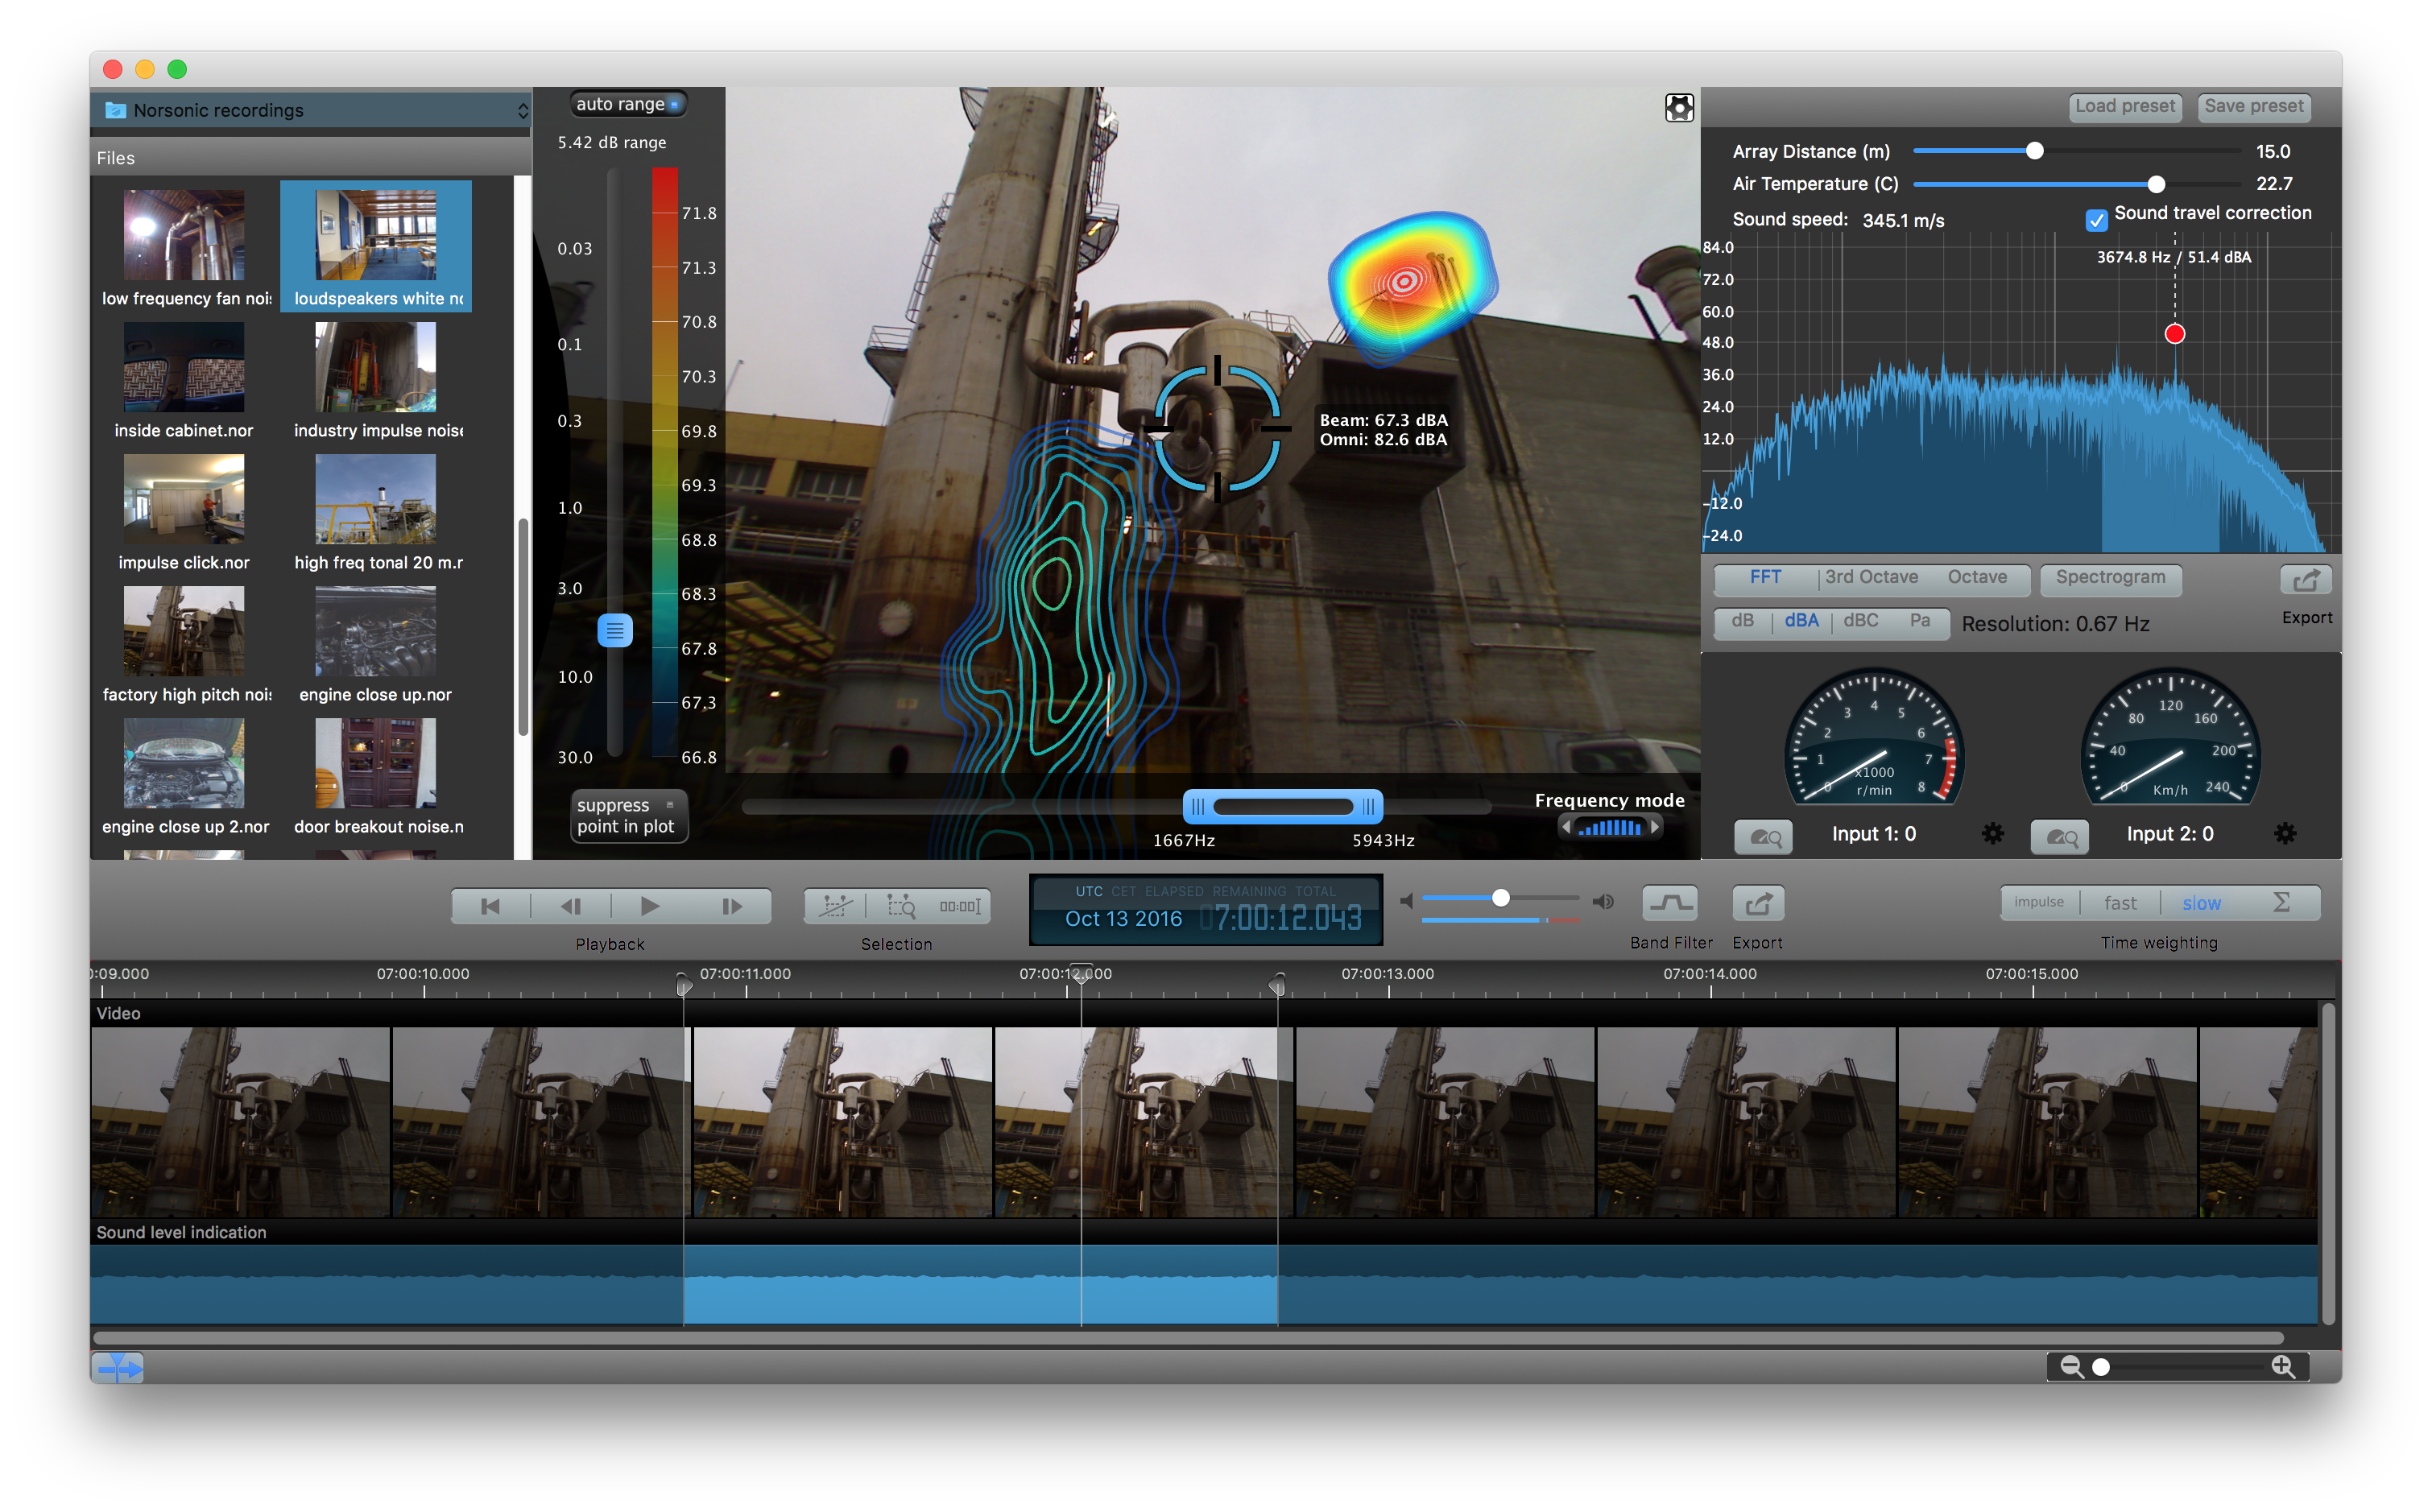Screen dimensions: 2432x1512
Task: Click the red spectrum cursor marker
Action: coord(2174,334)
